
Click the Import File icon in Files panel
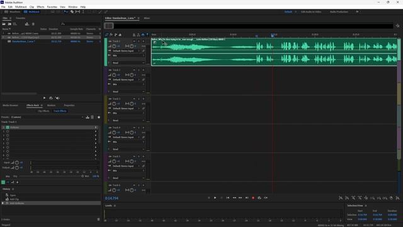[9, 24]
